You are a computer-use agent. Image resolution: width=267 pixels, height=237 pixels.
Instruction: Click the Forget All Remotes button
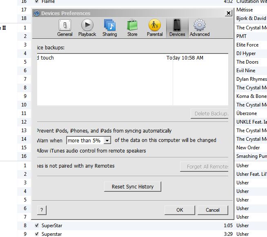coord(204,166)
